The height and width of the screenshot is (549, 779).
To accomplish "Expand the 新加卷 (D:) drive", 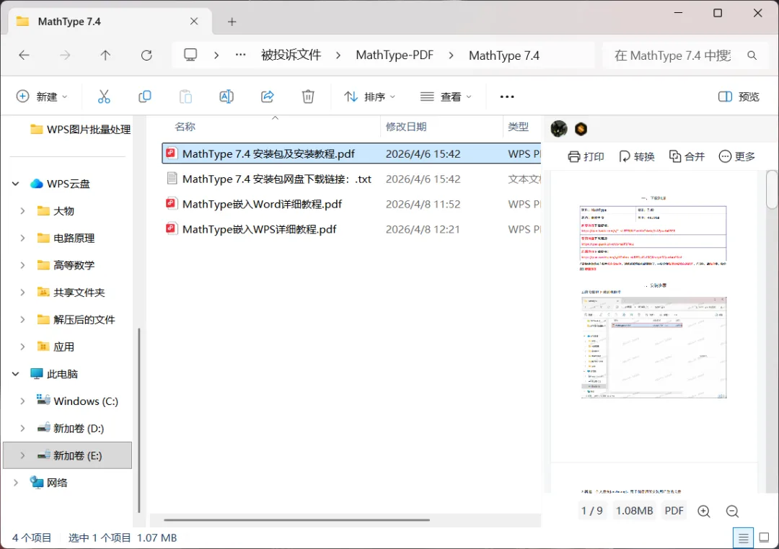I will coord(22,429).
